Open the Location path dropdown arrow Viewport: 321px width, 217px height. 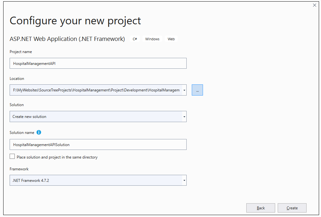(x=184, y=90)
